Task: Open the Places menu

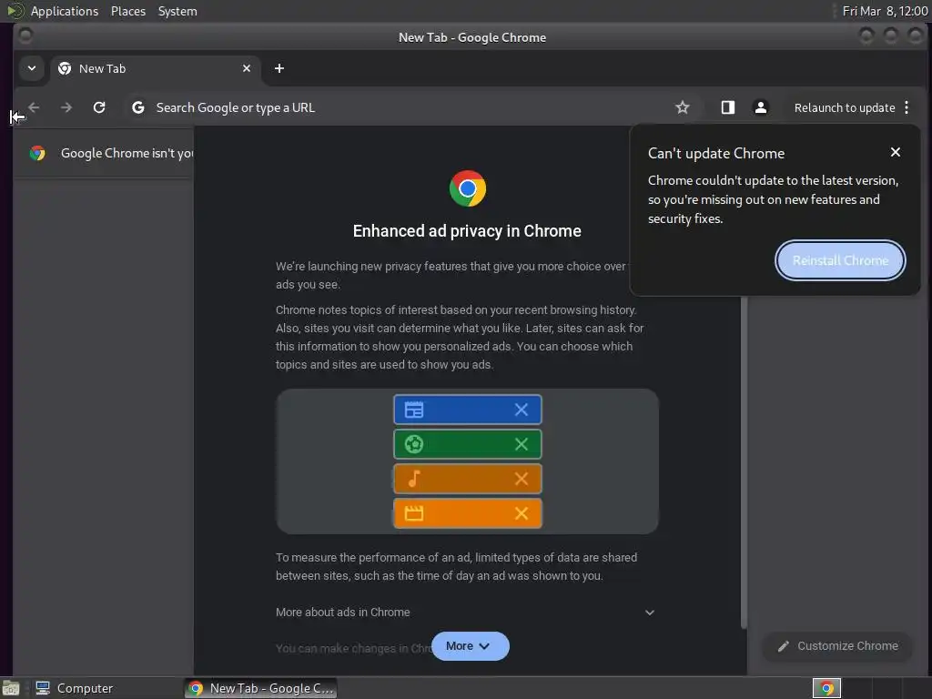Action: 128,11
